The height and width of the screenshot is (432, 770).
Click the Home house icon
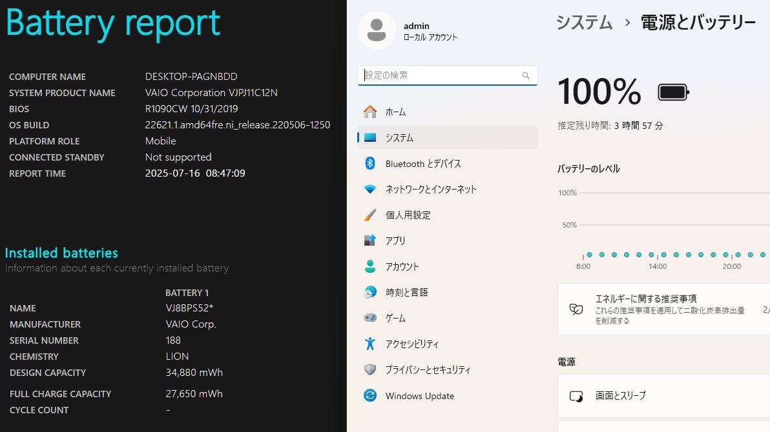[369, 112]
